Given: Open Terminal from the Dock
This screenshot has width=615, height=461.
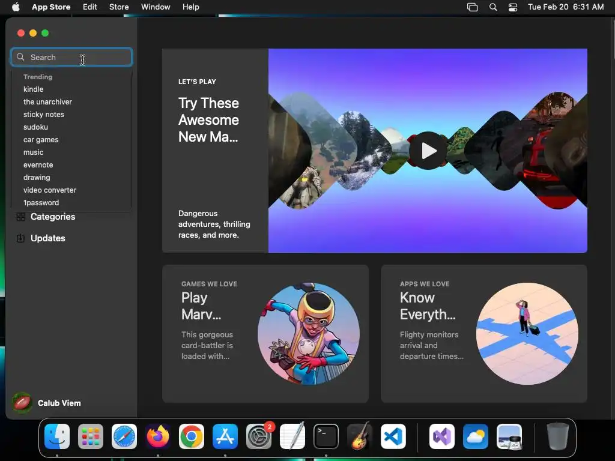Looking at the screenshot, I should coord(326,436).
